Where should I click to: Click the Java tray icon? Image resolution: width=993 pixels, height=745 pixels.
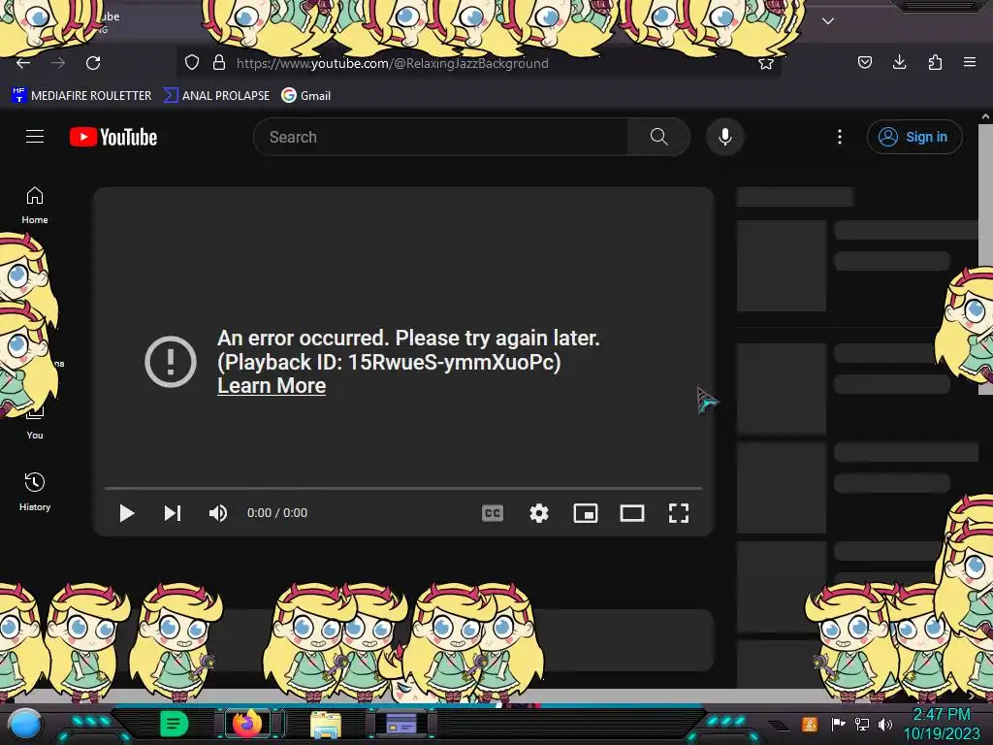(x=810, y=724)
